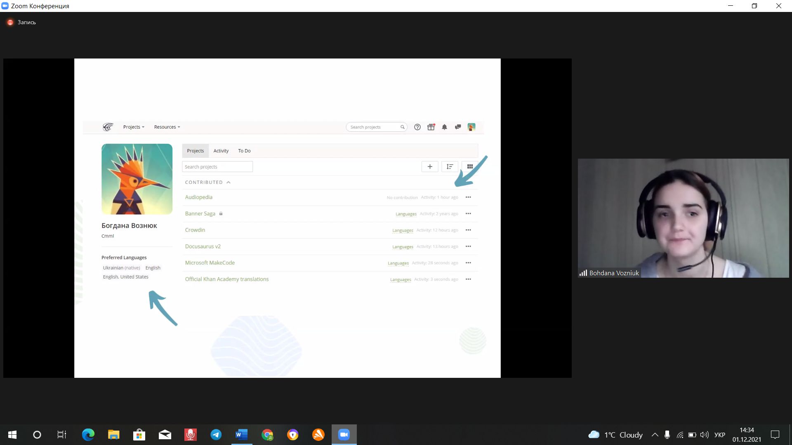Open the To Do tab
The height and width of the screenshot is (445, 792).
click(x=244, y=150)
